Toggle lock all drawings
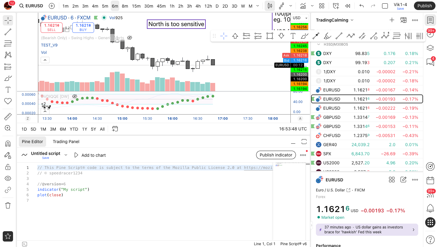This screenshot has width=437, height=247. pyautogui.click(x=8, y=167)
